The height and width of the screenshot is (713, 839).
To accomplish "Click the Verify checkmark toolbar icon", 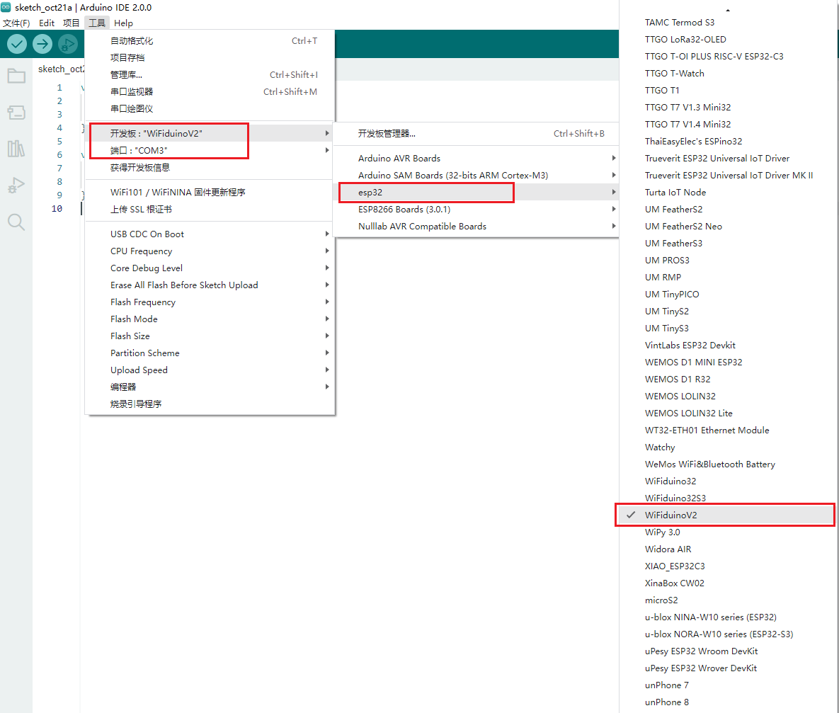I will (x=17, y=44).
